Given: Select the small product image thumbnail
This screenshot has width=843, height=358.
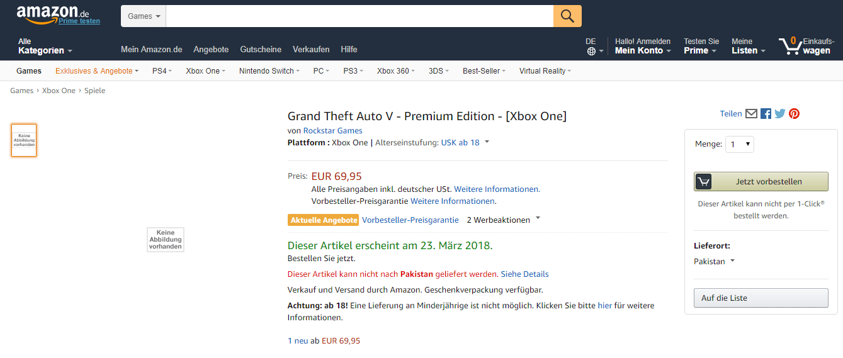Looking at the screenshot, I should [24, 140].
